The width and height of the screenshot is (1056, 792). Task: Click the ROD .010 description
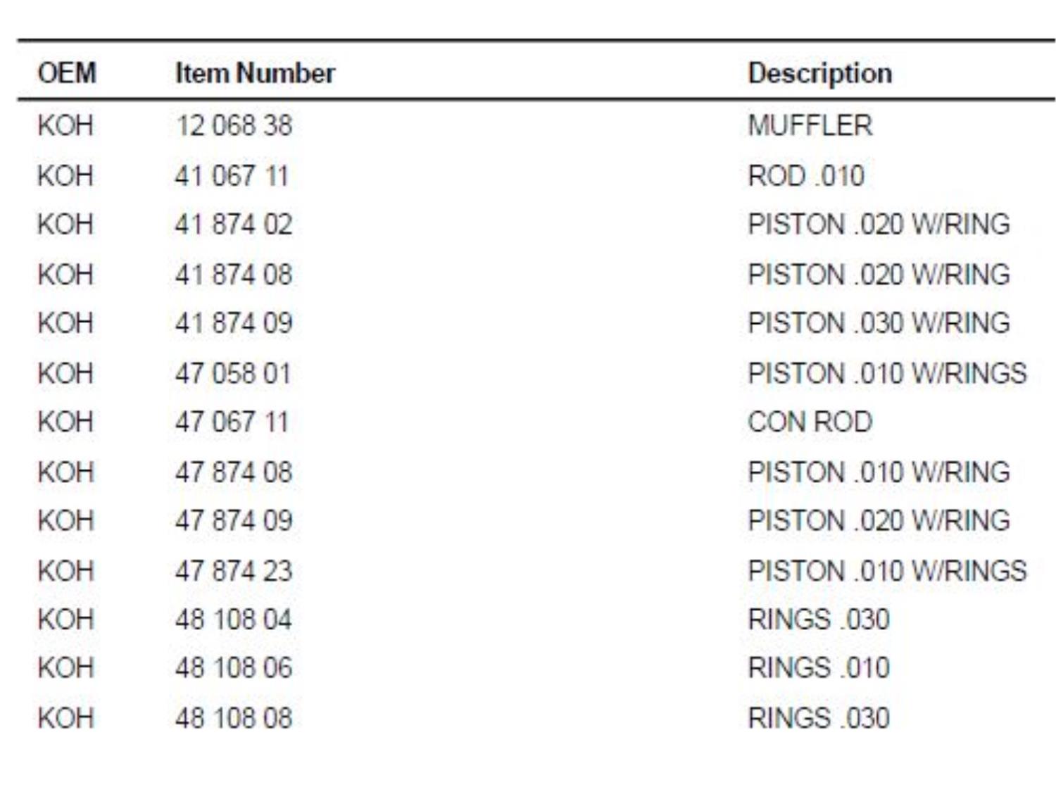[x=805, y=176]
